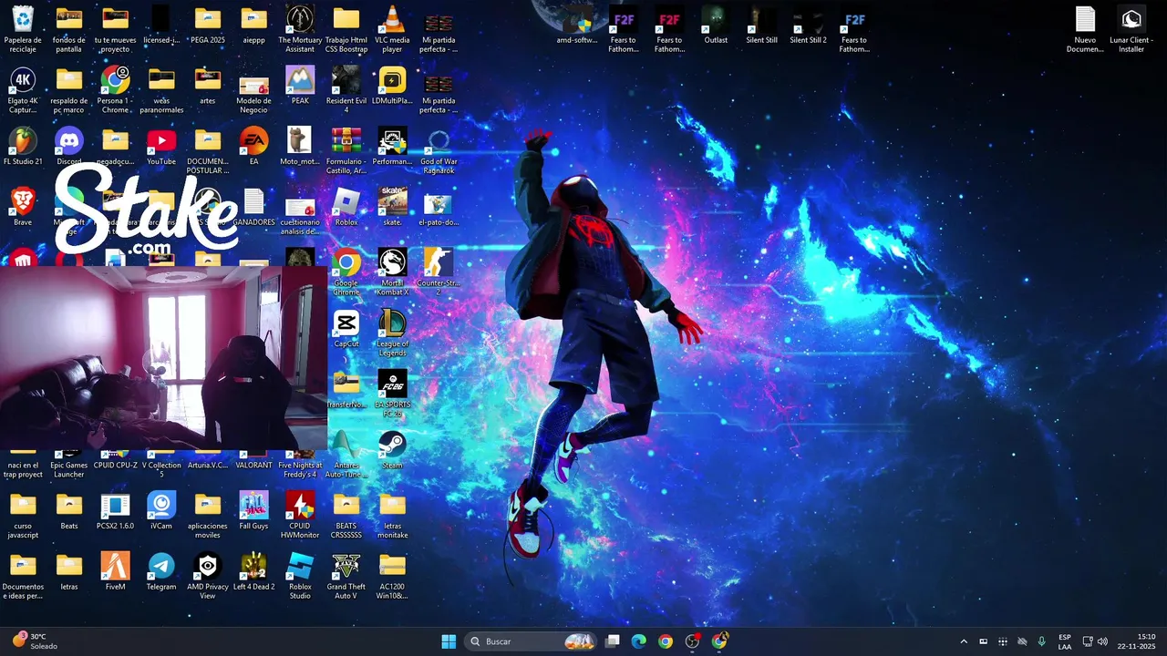Launch the iVCam desktop shortcut
The height and width of the screenshot is (656, 1167).
[161, 510]
